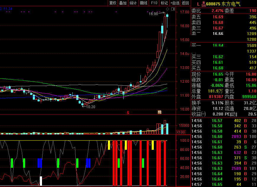
Task: Select the 买三 16.62 bid row
Action: click(x=224, y=57)
